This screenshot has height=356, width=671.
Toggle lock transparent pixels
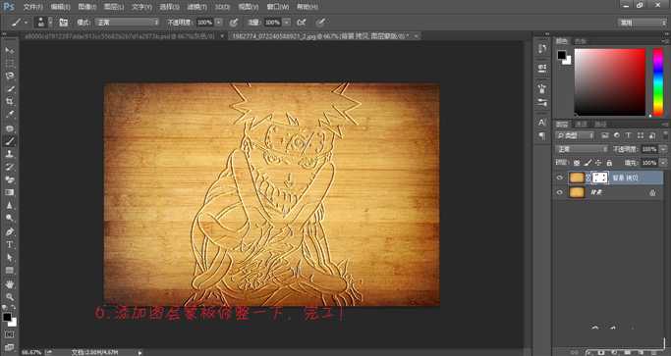[577, 163]
